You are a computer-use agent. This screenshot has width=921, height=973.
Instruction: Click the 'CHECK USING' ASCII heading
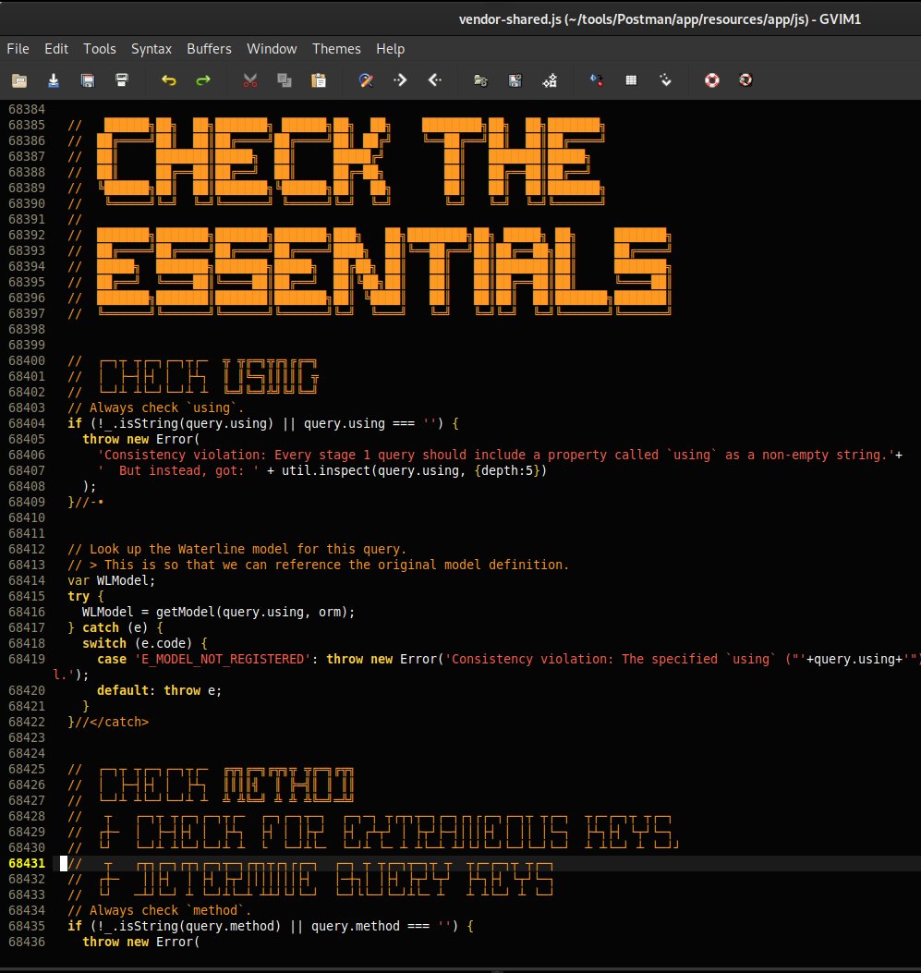[x=209, y=376]
